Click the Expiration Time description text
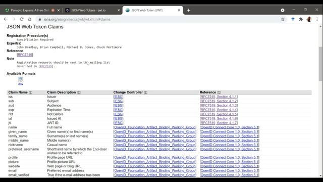 pyautogui.click(x=59, y=110)
